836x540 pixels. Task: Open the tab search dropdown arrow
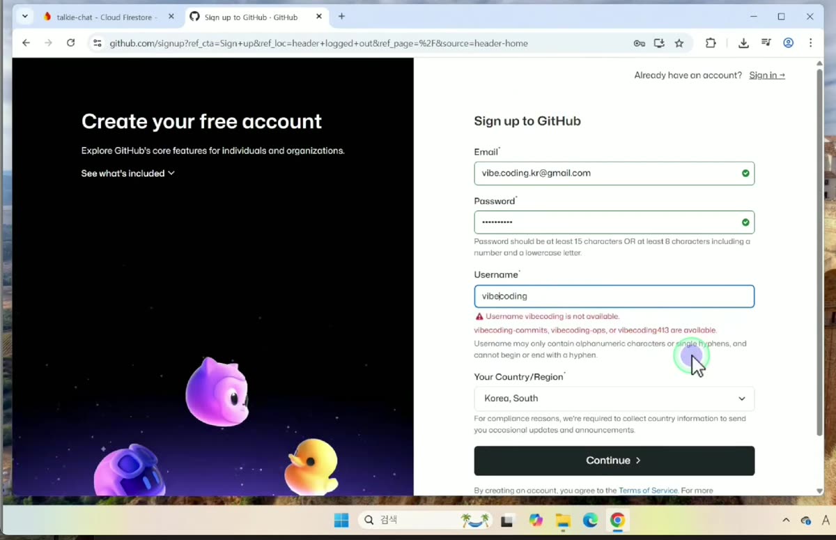[x=25, y=17]
